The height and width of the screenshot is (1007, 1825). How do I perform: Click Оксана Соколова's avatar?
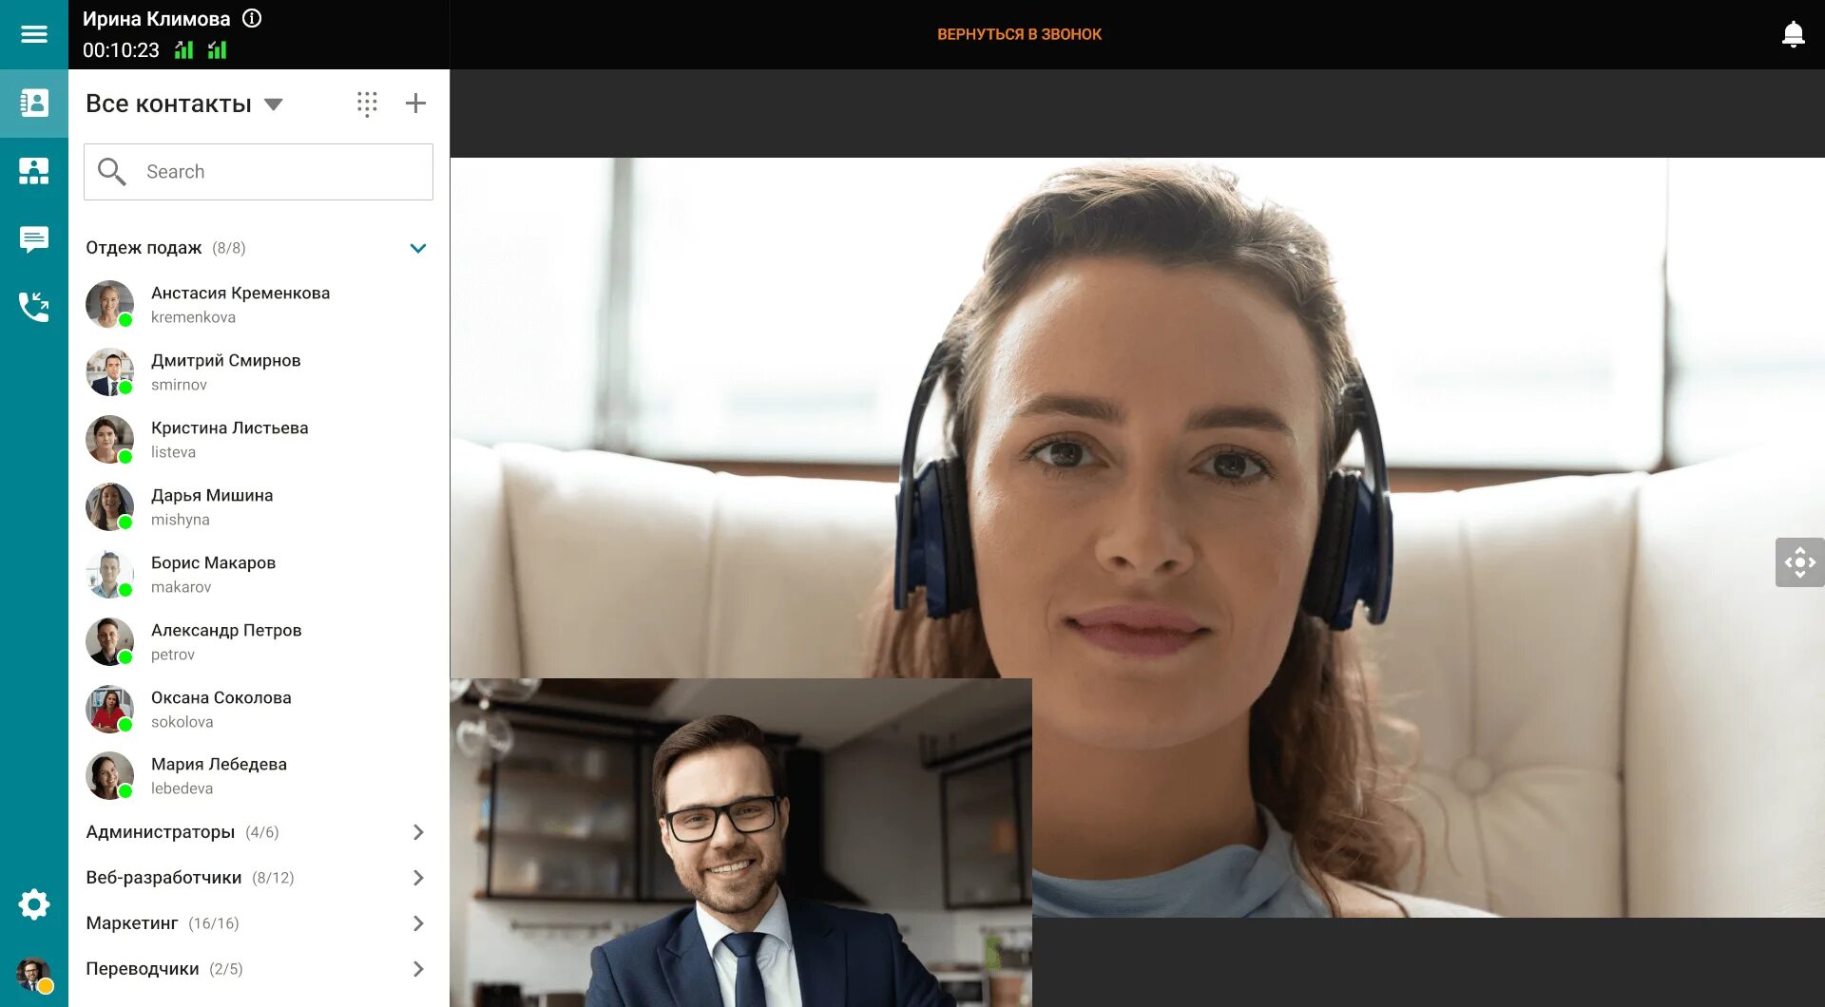(109, 709)
